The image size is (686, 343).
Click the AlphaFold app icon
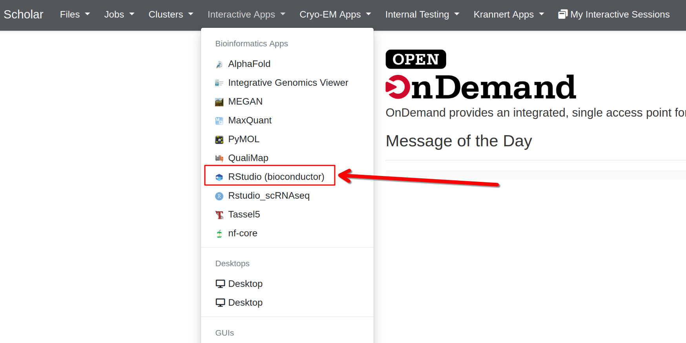pyautogui.click(x=219, y=64)
